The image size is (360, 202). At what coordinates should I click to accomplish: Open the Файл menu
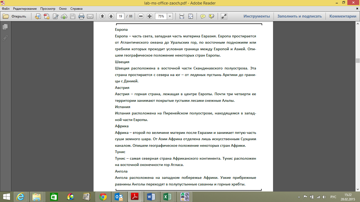[6, 9]
